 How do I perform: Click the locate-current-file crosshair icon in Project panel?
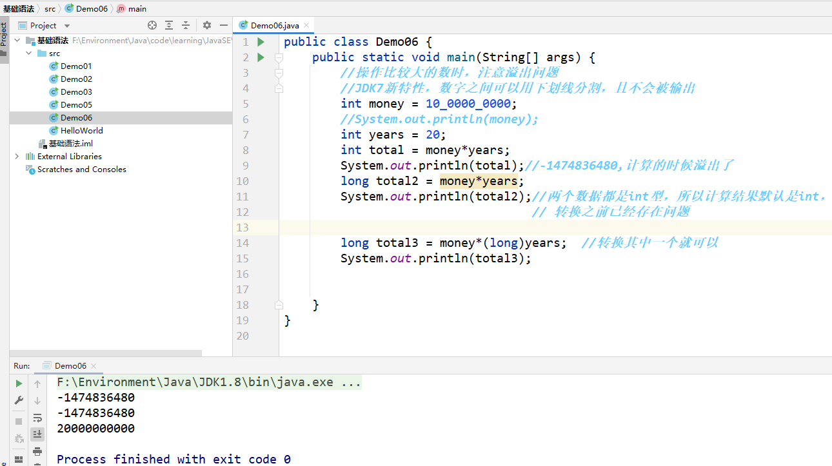tap(152, 25)
